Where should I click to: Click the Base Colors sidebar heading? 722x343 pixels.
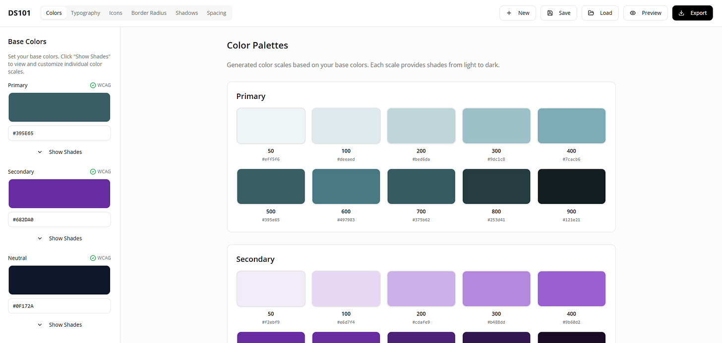click(27, 42)
